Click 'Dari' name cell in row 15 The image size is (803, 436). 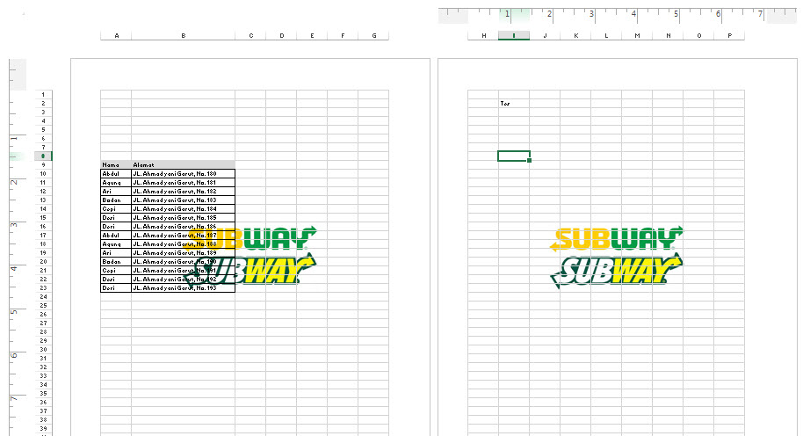coord(116,218)
